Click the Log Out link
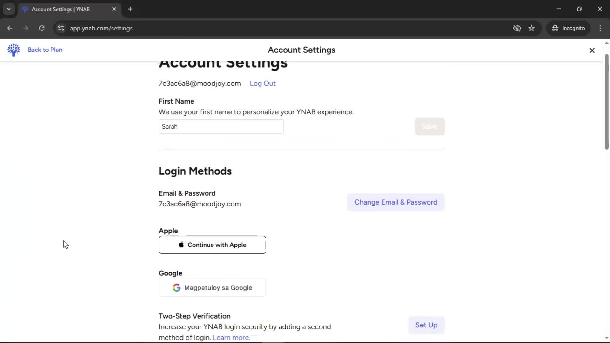Image resolution: width=610 pixels, height=343 pixels. tap(262, 84)
